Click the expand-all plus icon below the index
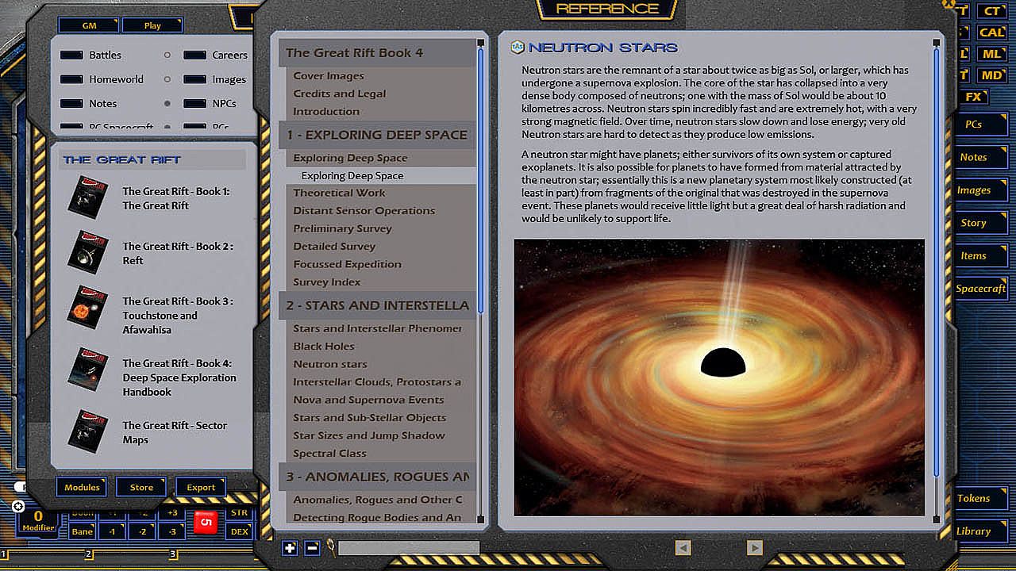This screenshot has height=571, width=1016. (290, 548)
